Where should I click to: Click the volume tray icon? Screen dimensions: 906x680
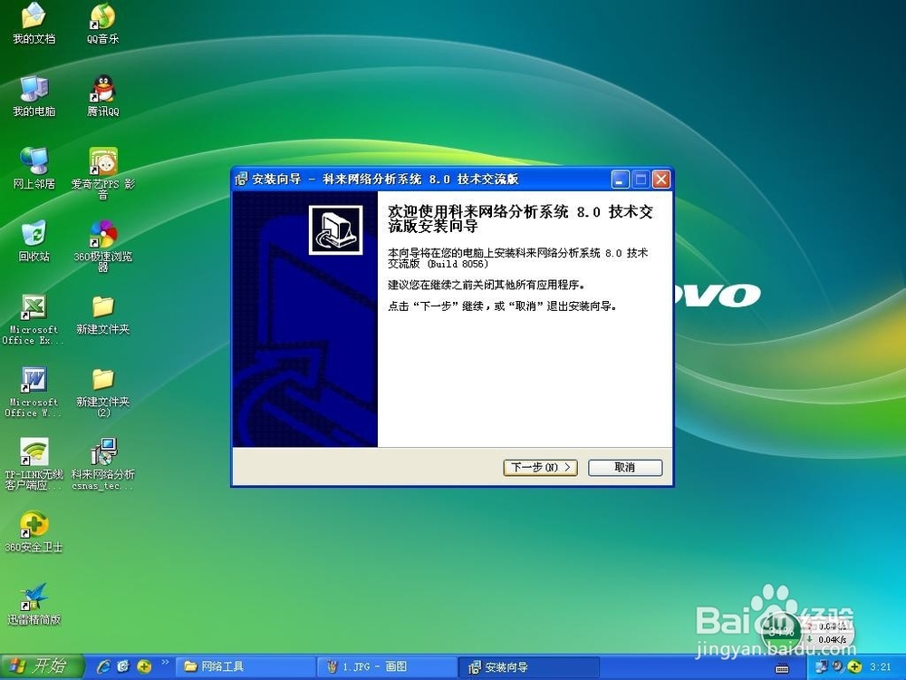[x=838, y=666]
